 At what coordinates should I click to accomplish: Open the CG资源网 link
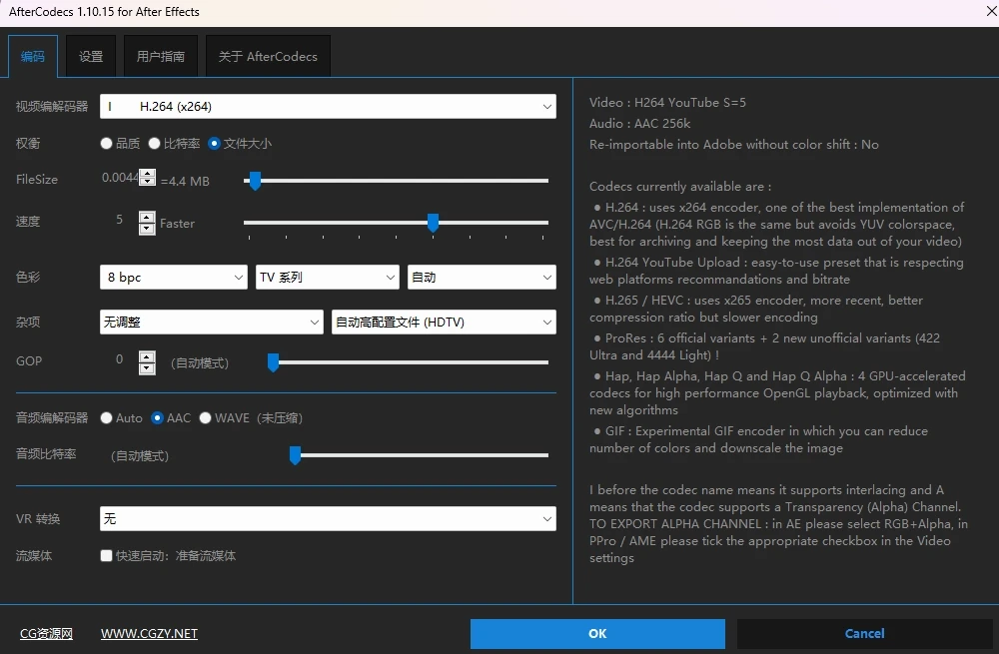(47, 634)
